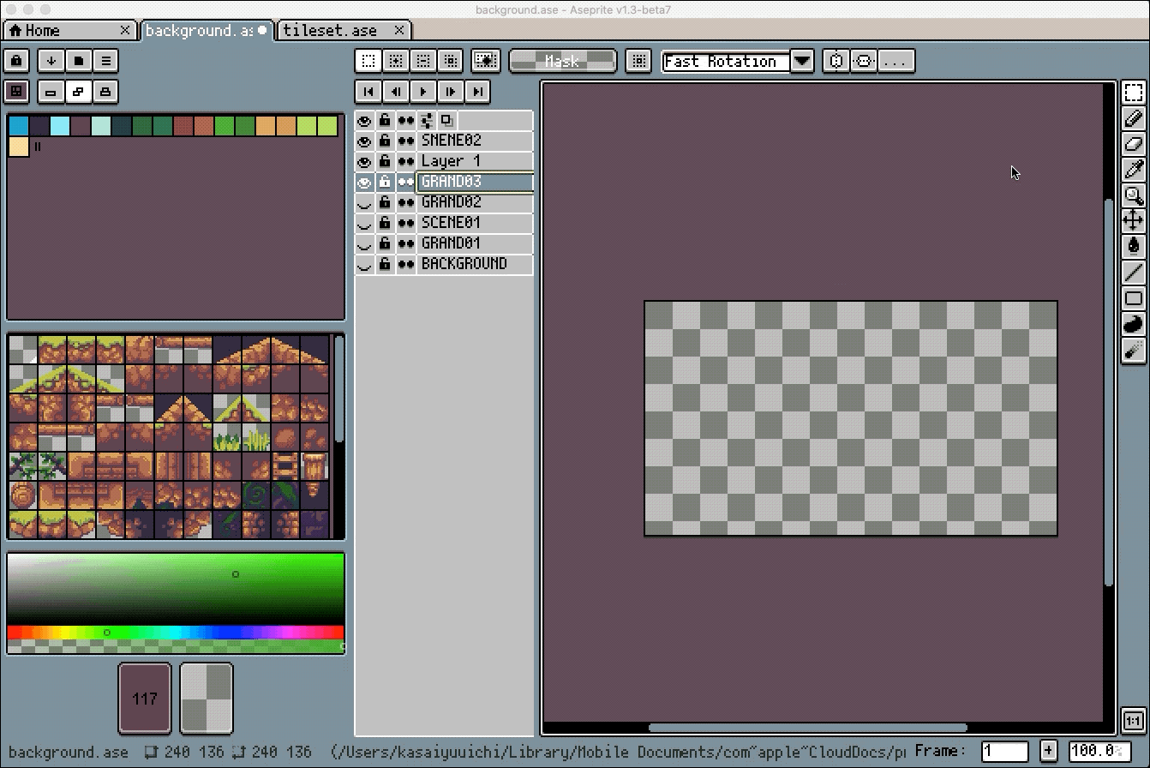Toggle lock on GRAND02 layer
This screenshot has height=768, width=1150.
pos(386,202)
